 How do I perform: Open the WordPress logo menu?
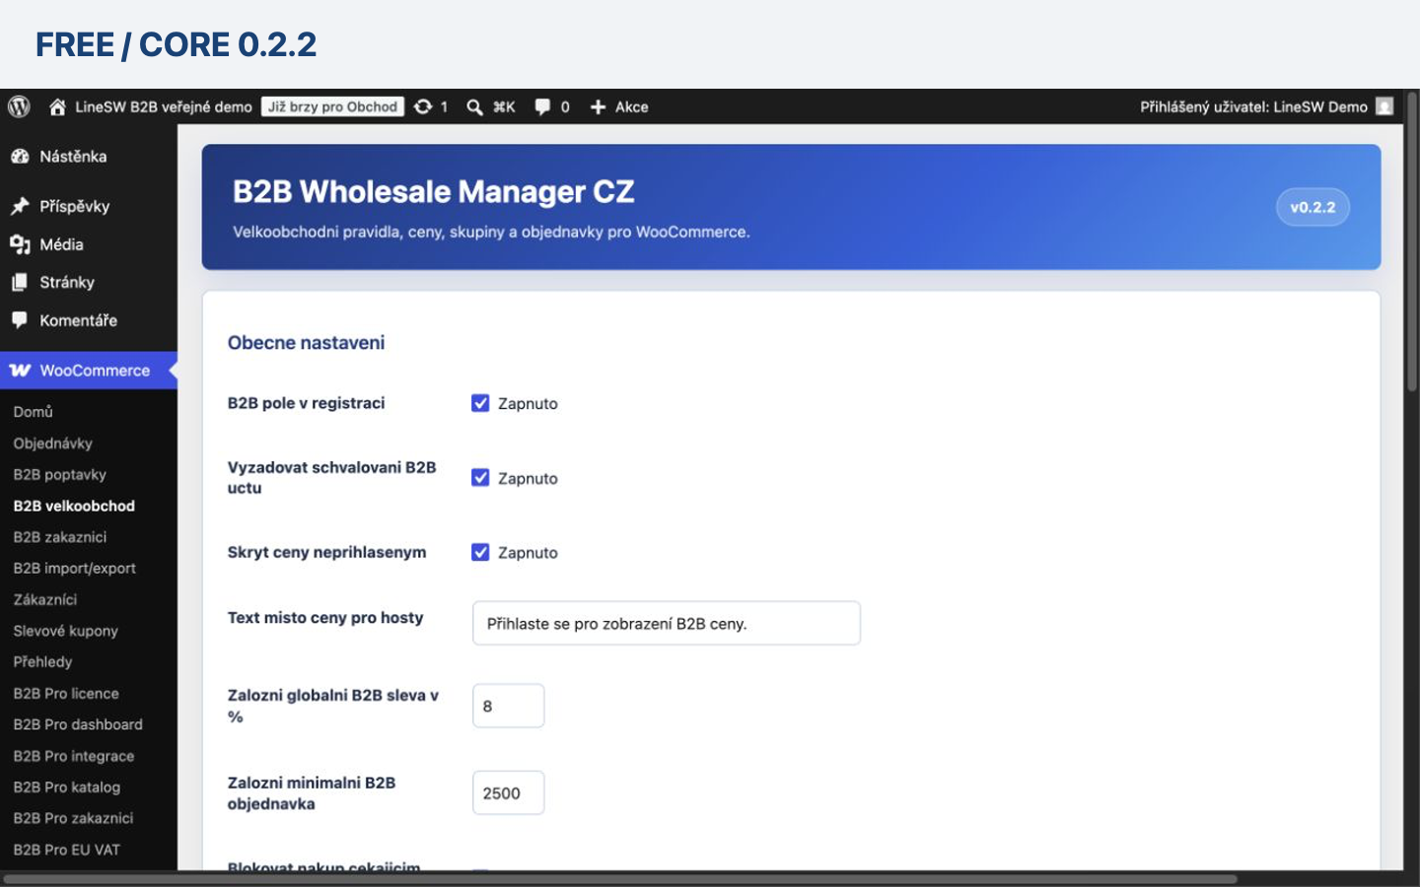tap(19, 106)
